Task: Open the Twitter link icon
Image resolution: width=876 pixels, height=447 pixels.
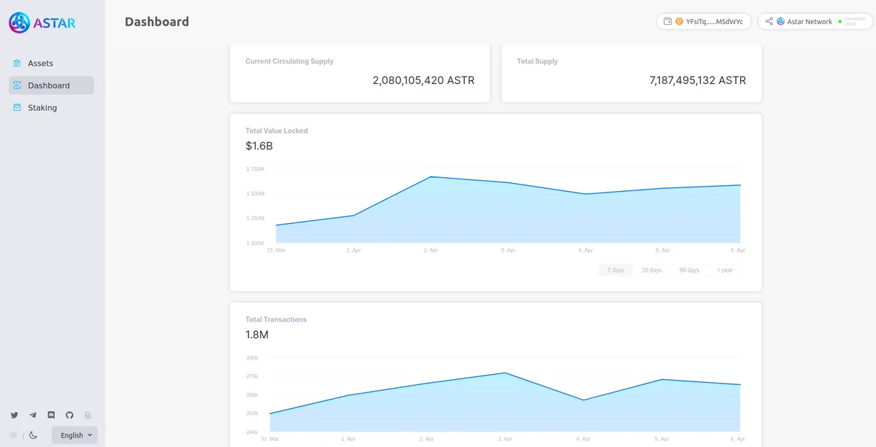Action: (x=15, y=415)
